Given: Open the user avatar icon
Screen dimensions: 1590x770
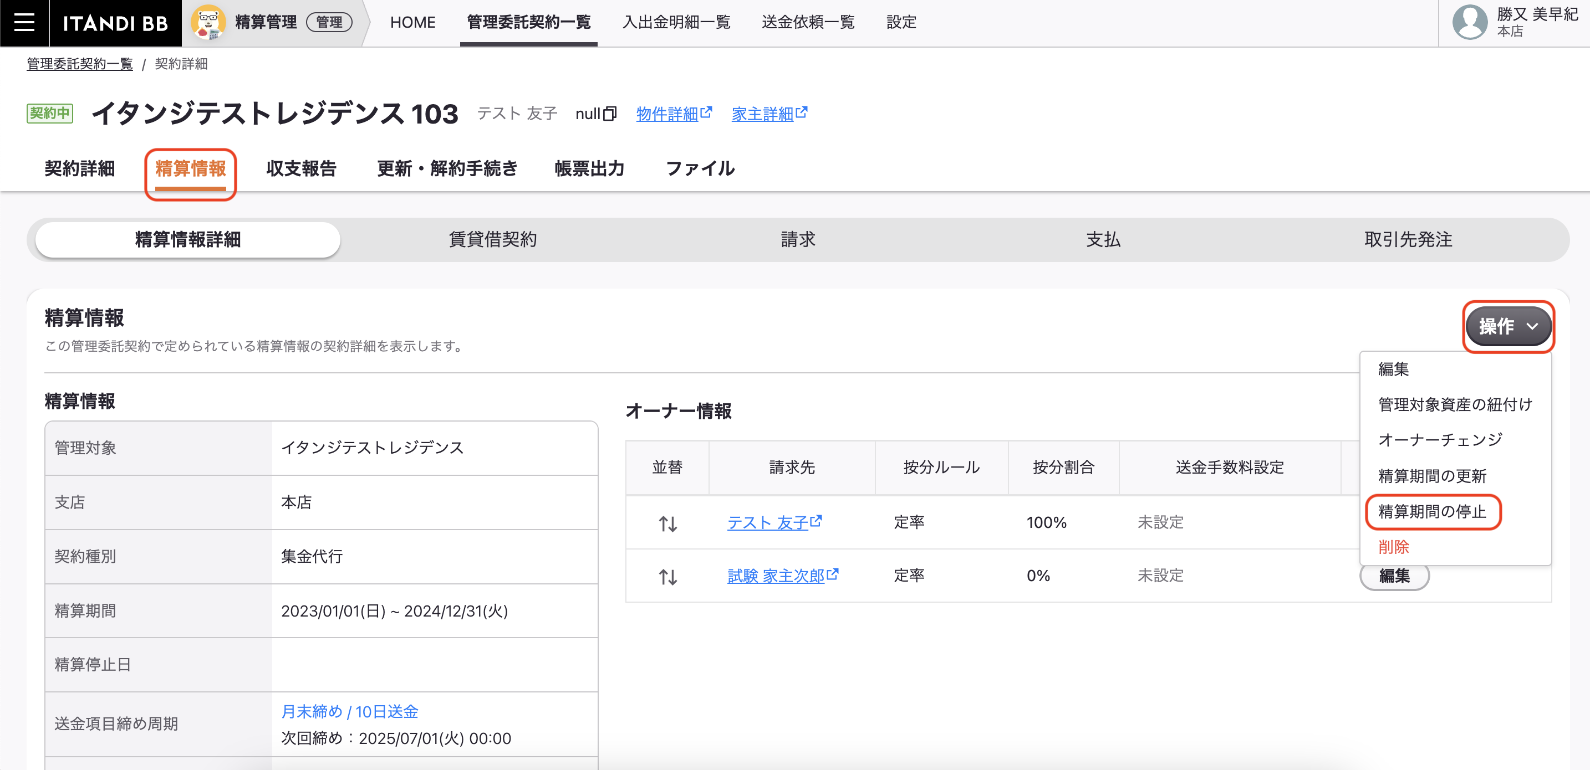Looking at the screenshot, I should (1470, 23).
